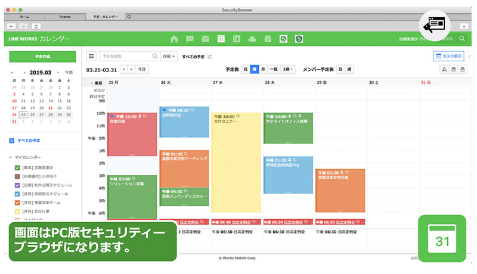Toggle the [共有] 技術部スケジュール checkbox
Image resolution: width=477 pixels, height=274 pixels.
17,194
